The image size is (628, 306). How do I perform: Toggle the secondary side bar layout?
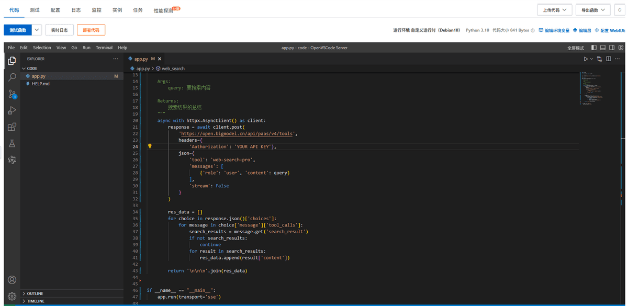612,48
